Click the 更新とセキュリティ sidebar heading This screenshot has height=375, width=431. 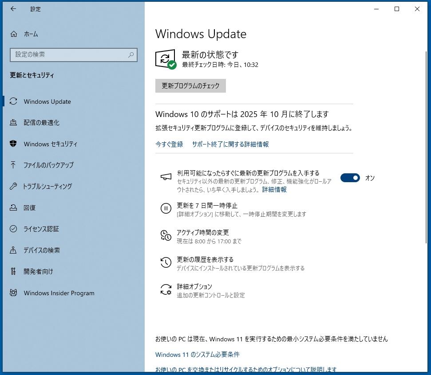point(32,75)
